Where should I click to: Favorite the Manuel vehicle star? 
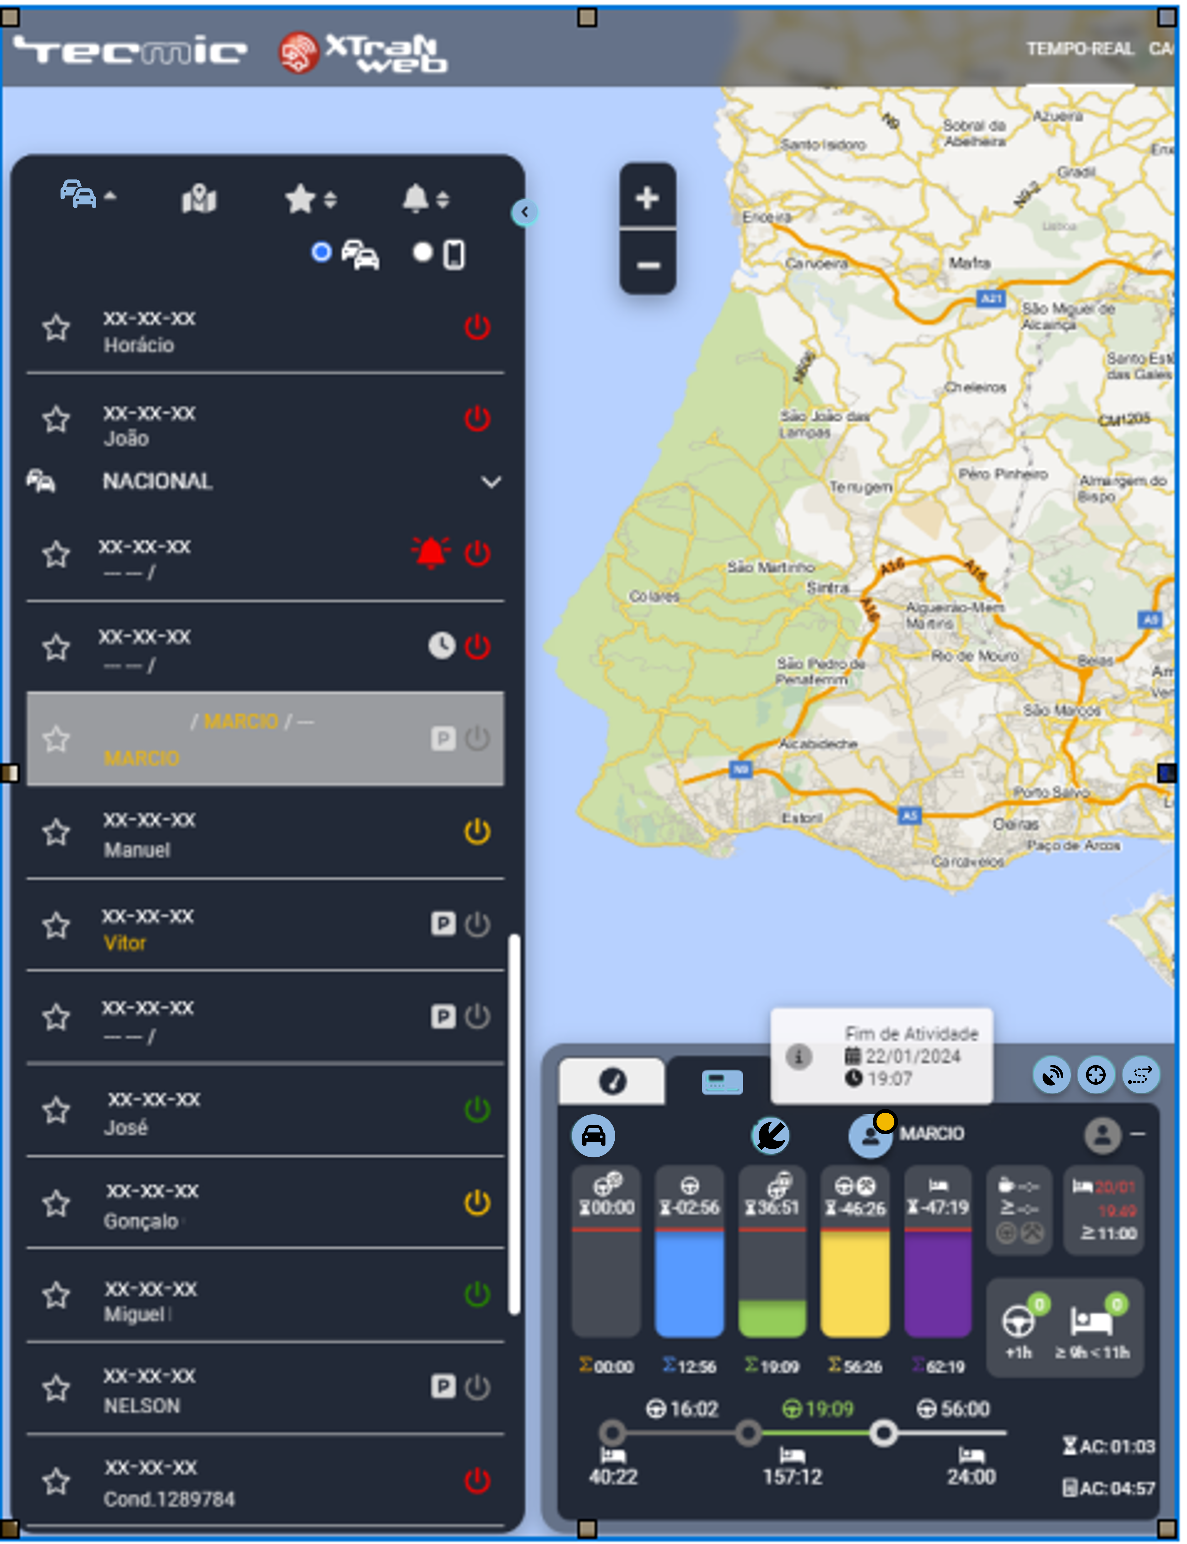tap(56, 832)
